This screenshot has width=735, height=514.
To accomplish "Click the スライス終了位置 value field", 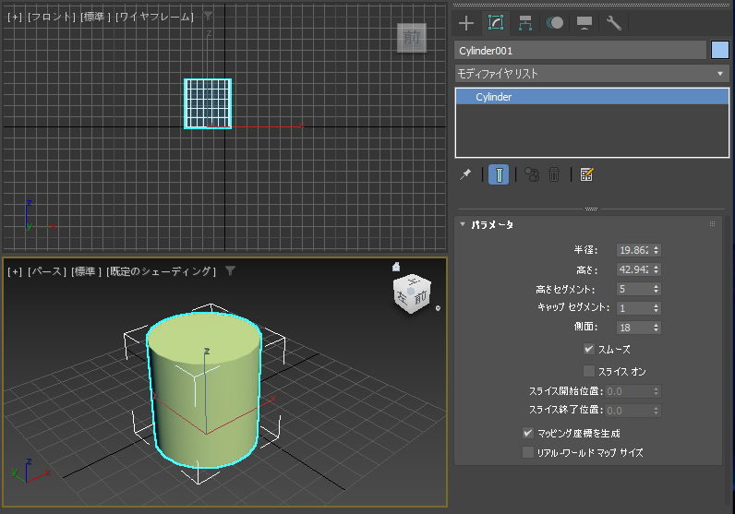I will pos(628,411).
